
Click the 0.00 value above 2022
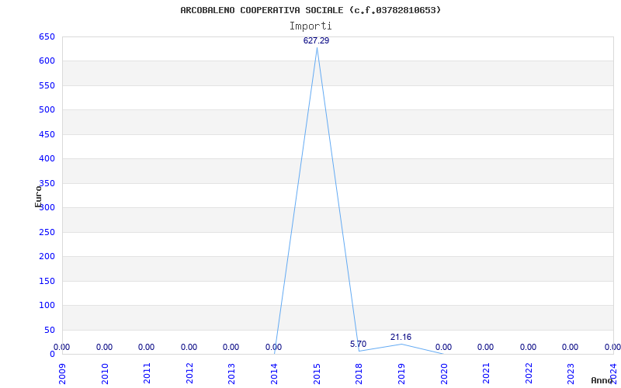point(529,347)
